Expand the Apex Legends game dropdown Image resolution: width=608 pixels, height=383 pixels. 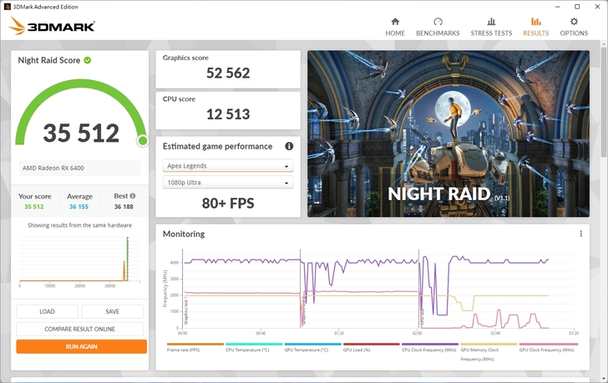point(228,166)
